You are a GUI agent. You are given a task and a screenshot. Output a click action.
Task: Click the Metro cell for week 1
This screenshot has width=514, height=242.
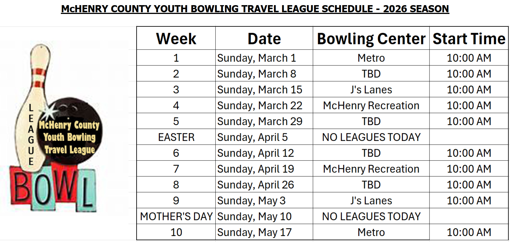371,58
